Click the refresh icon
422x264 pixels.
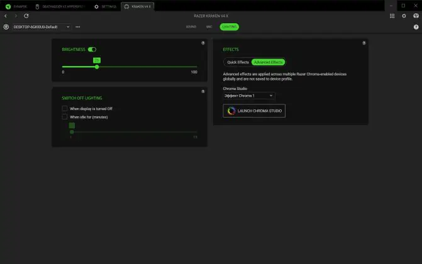26,16
